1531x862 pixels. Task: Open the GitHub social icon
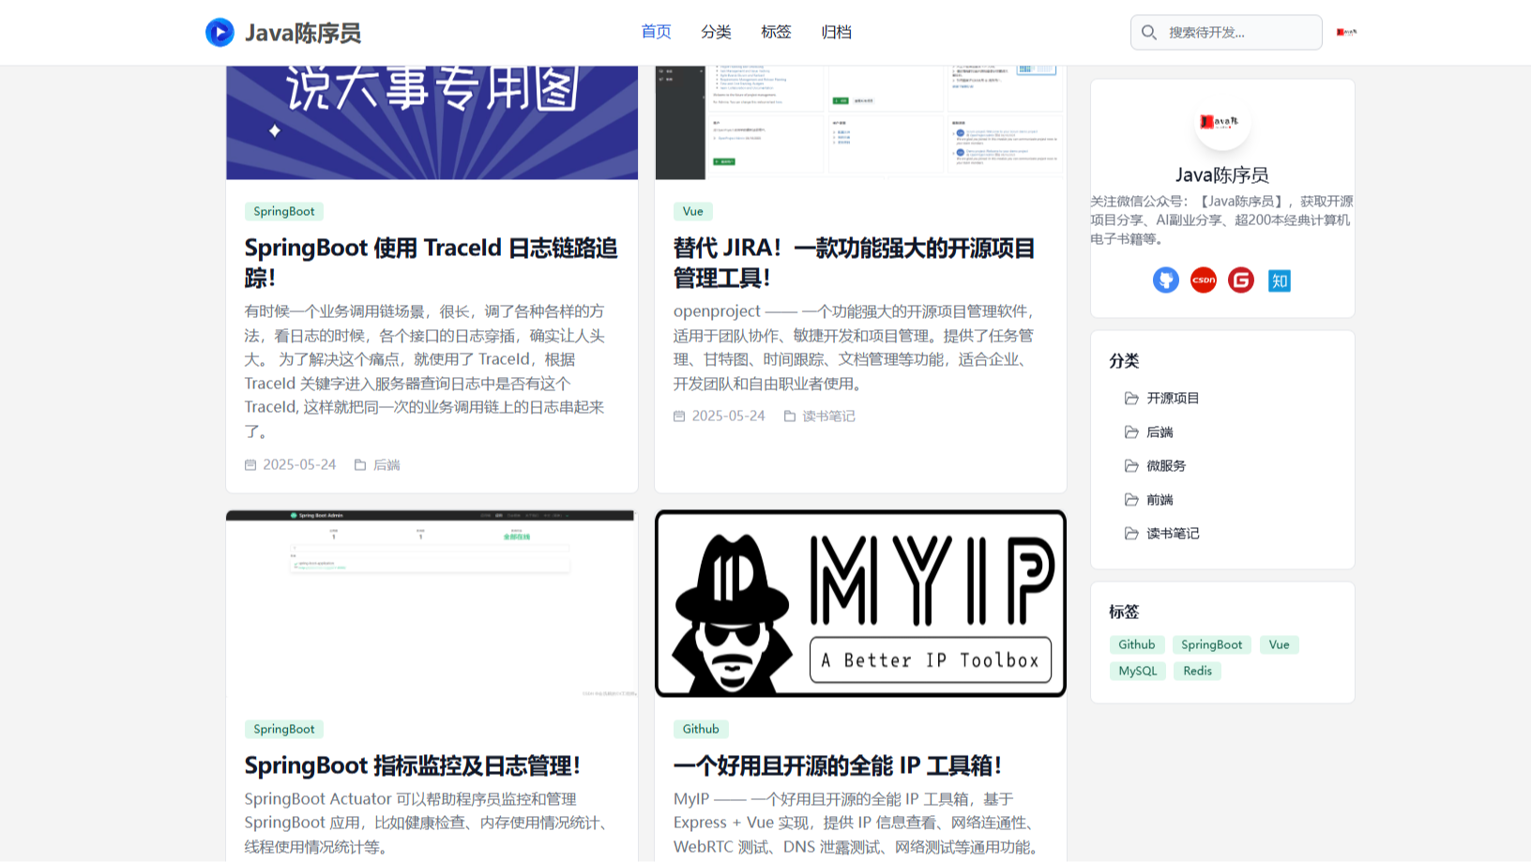(x=1166, y=280)
